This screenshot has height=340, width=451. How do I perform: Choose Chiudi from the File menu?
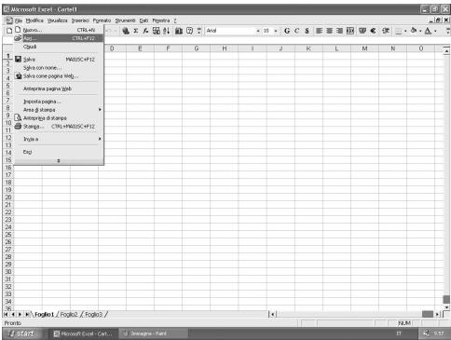pos(59,47)
